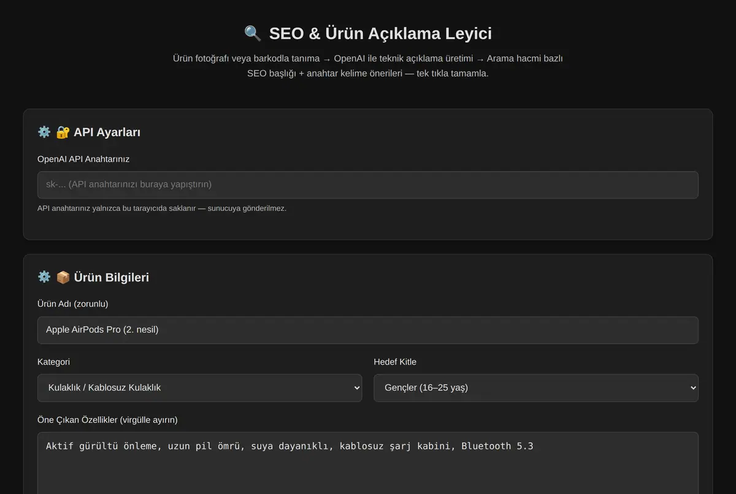
Task: Click the Ürün Adı text field
Action: pos(368,330)
